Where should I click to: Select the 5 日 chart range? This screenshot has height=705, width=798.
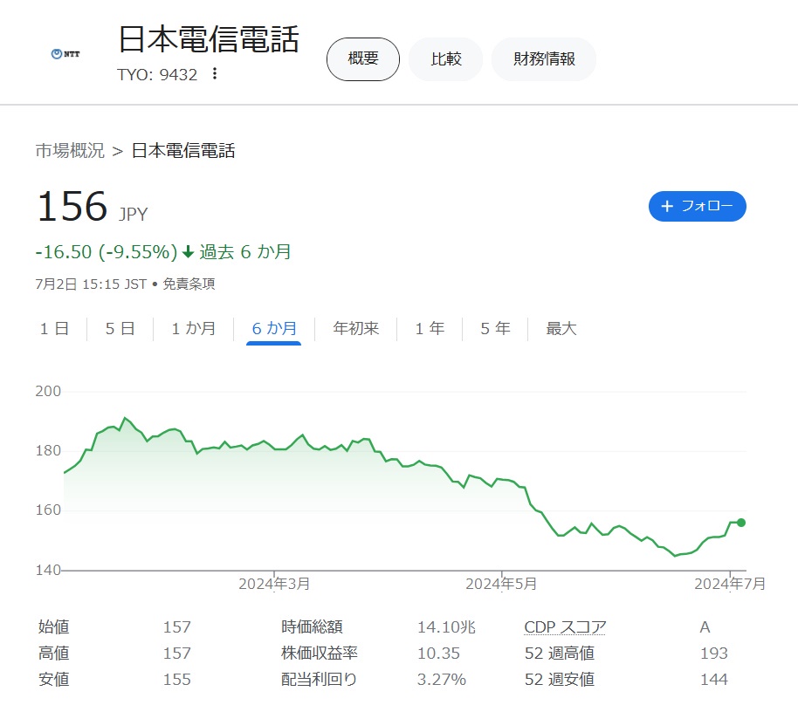point(120,329)
